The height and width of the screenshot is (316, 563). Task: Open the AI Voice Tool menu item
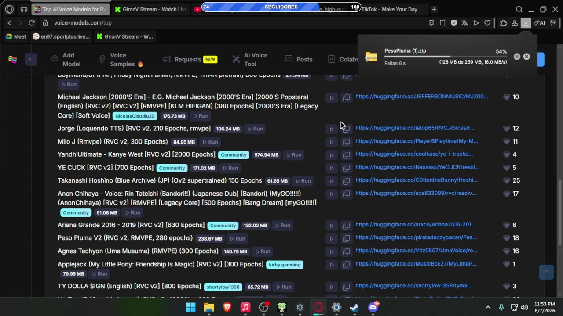[250, 60]
